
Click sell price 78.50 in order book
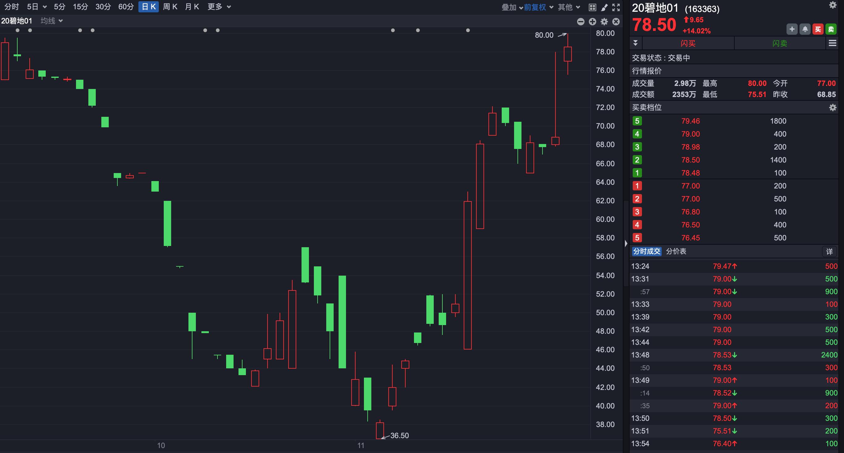point(690,160)
